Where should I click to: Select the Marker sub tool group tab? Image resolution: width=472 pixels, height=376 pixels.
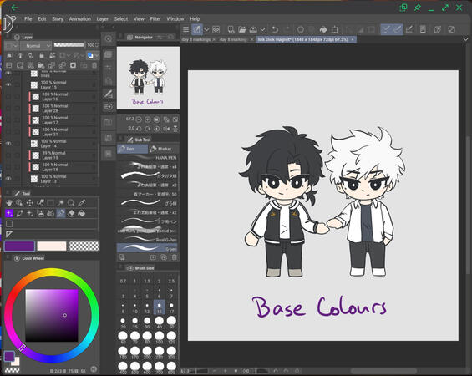164,149
